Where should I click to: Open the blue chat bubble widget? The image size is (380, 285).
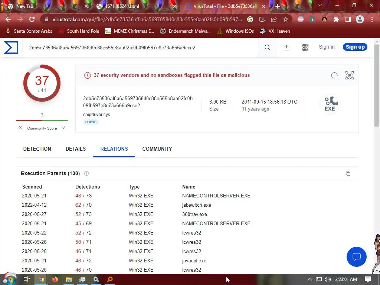tap(356, 257)
